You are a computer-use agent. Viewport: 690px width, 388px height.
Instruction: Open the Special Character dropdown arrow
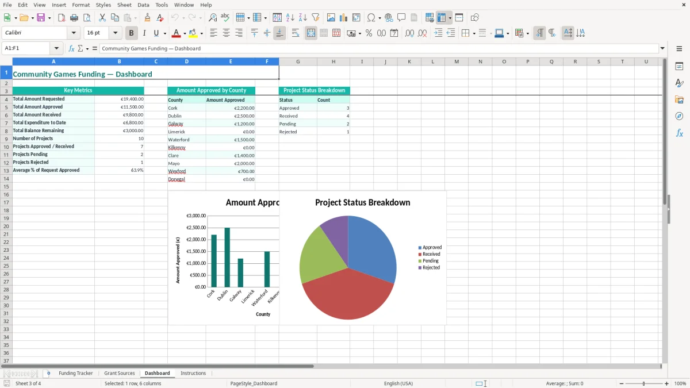click(379, 18)
